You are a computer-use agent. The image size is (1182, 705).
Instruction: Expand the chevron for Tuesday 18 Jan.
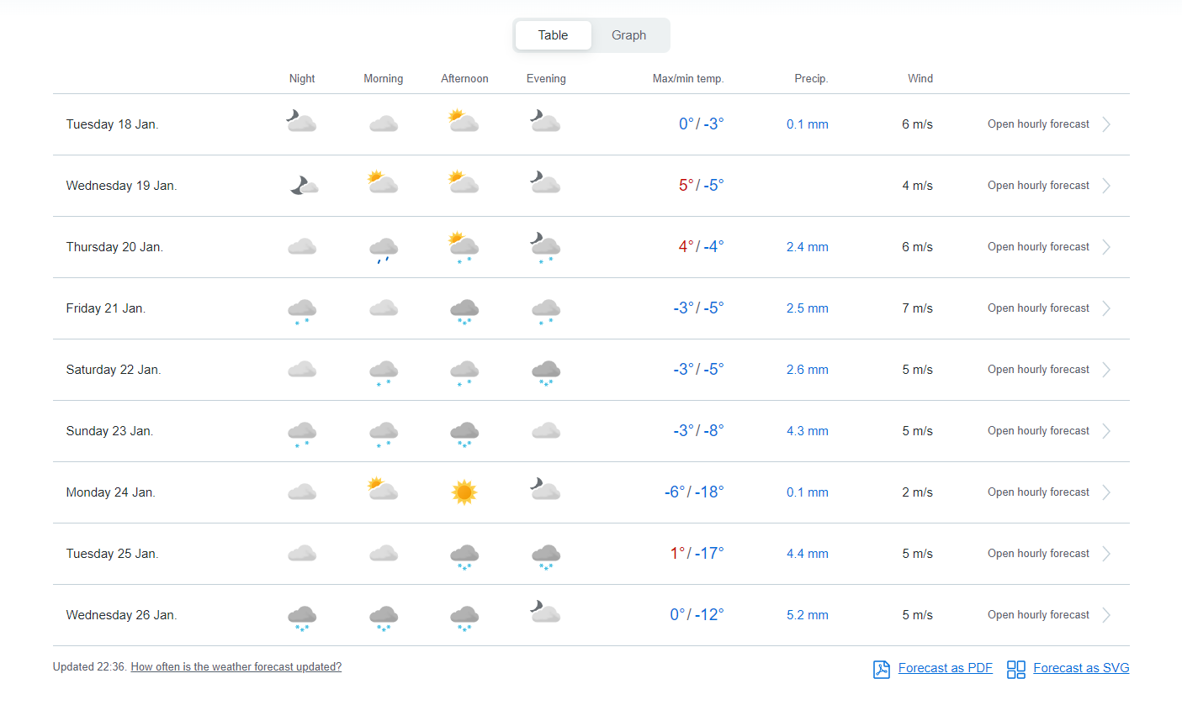click(x=1106, y=124)
